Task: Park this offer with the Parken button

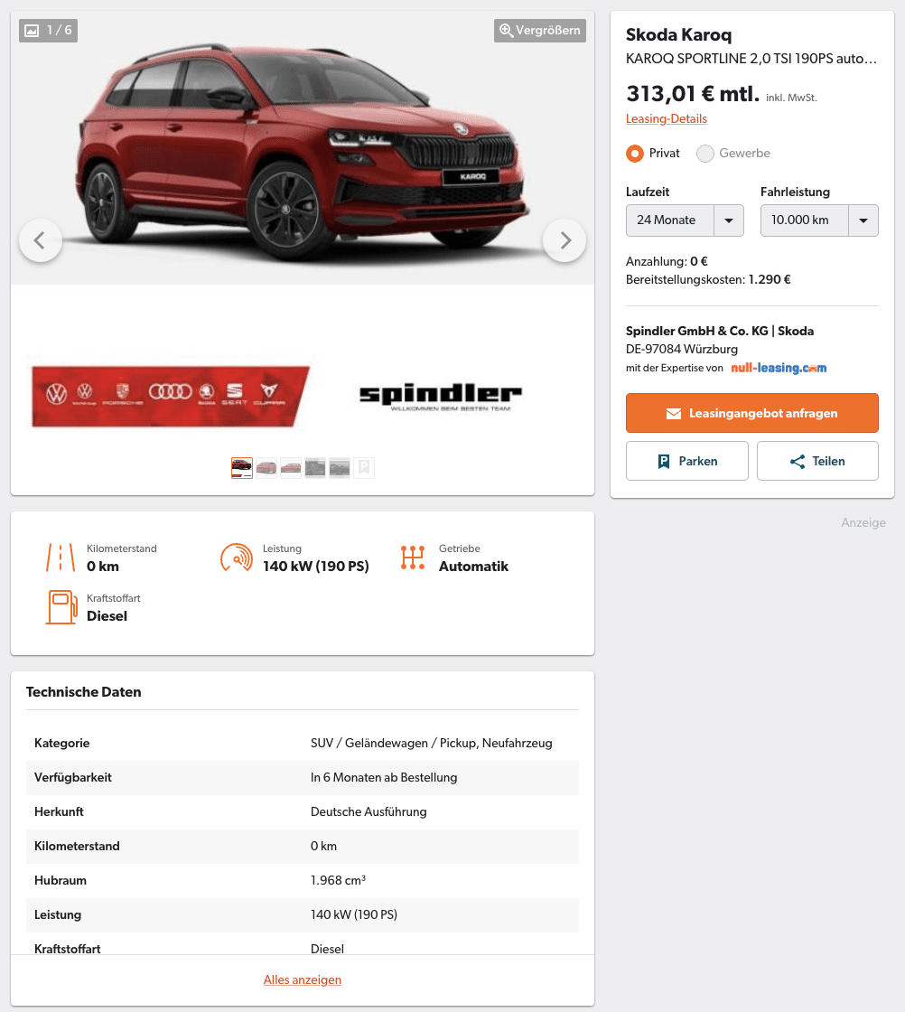Action: click(687, 461)
